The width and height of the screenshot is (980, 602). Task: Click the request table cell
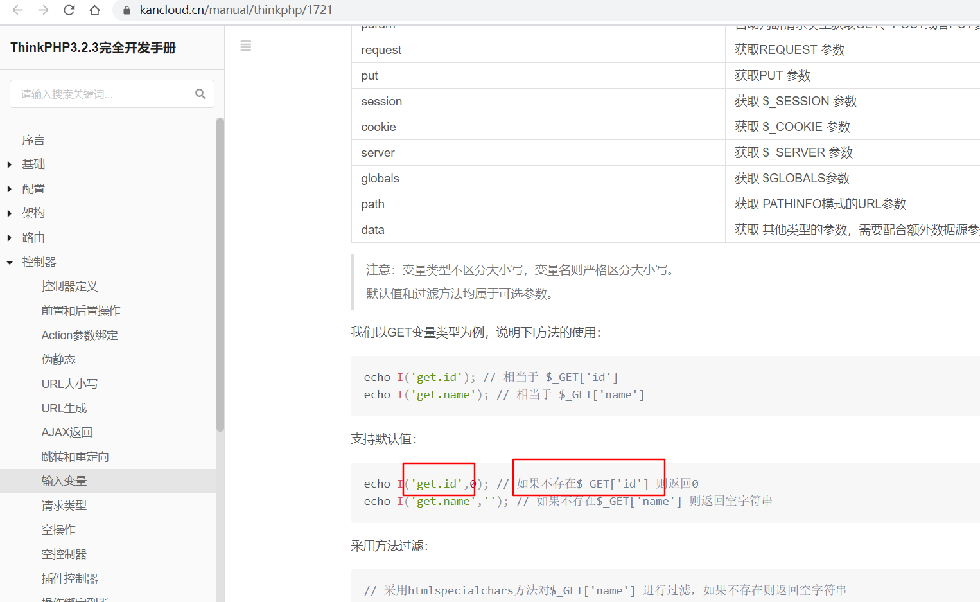(538, 50)
